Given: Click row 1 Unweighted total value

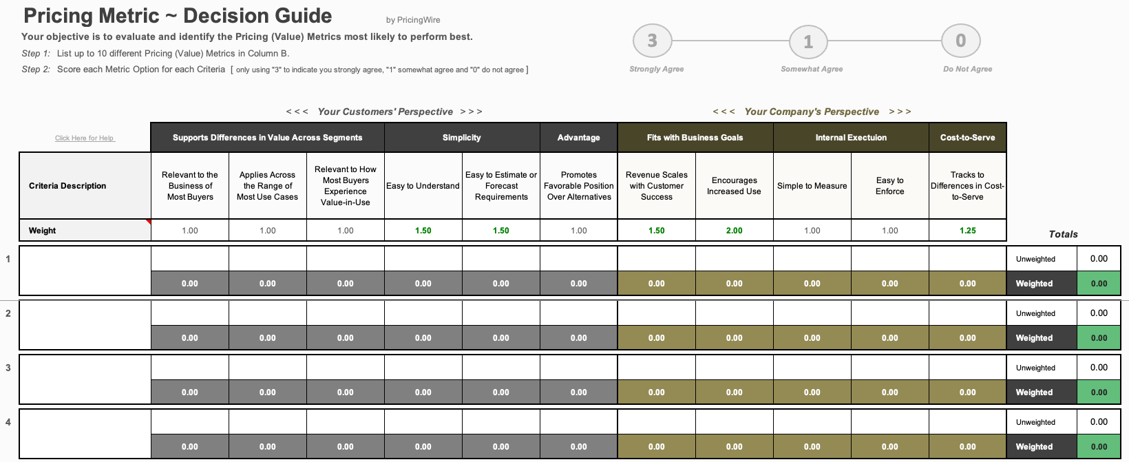Looking at the screenshot, I should pyautogui.click(x=1099, y=259).
